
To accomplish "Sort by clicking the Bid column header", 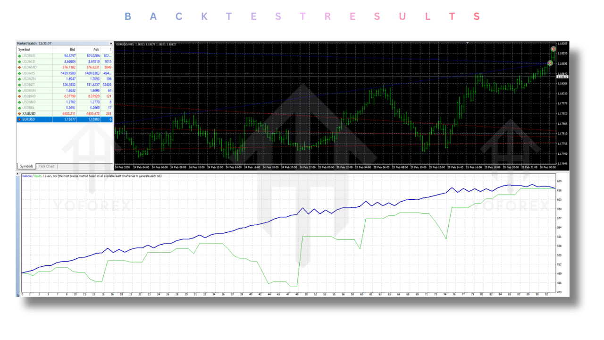I will 72,49.
